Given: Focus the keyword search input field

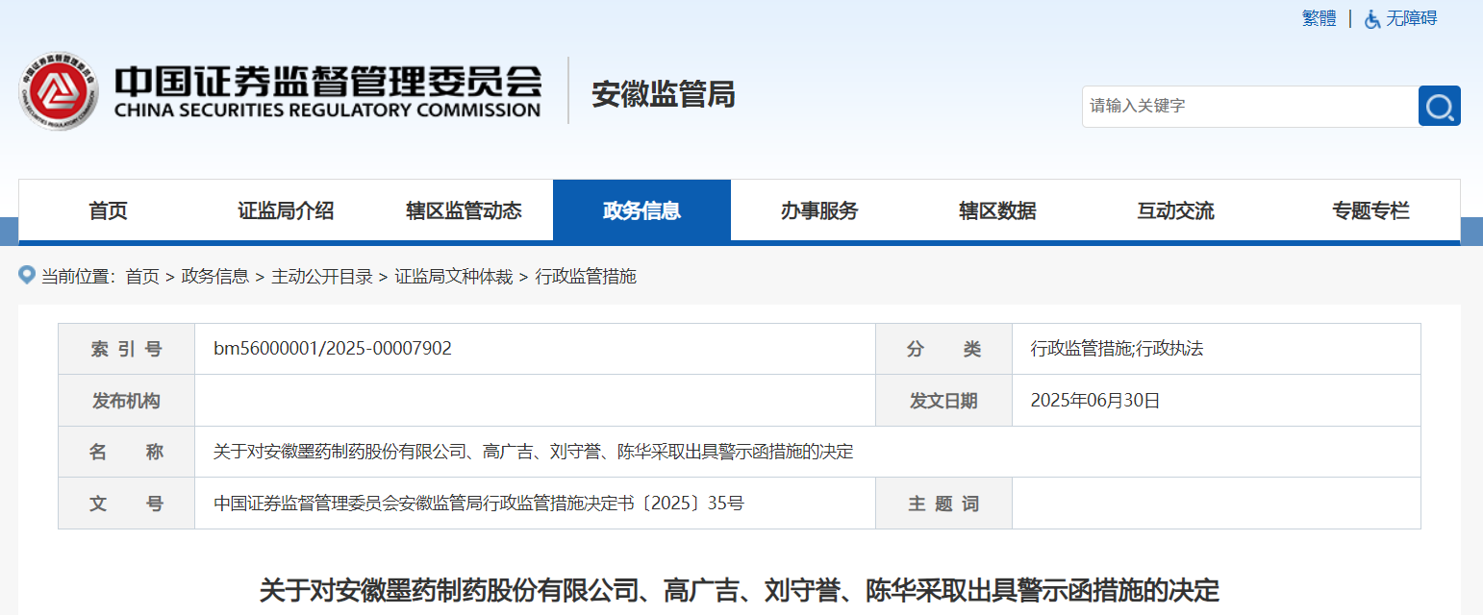Looking at the screenshot, I should point(1250,106).
